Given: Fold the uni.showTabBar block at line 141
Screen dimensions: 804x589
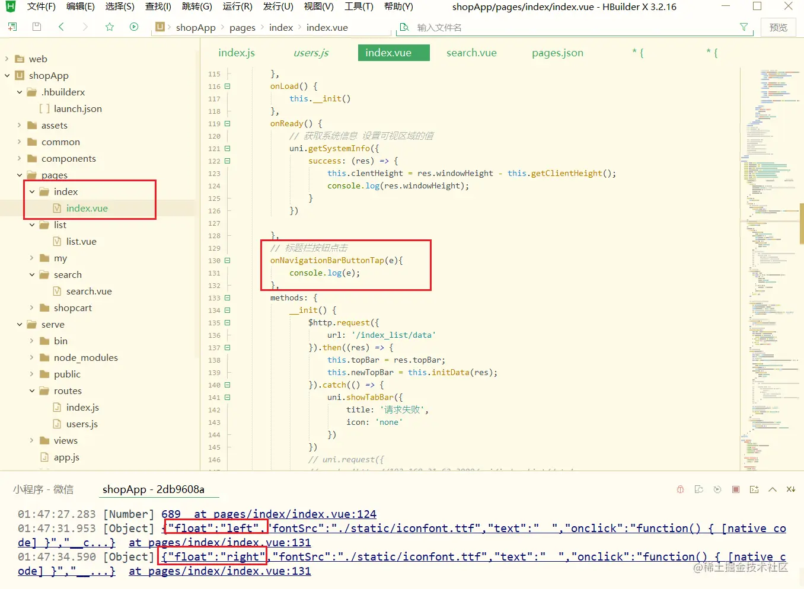Looking at the screenshot, I should [x=227, y=398].
